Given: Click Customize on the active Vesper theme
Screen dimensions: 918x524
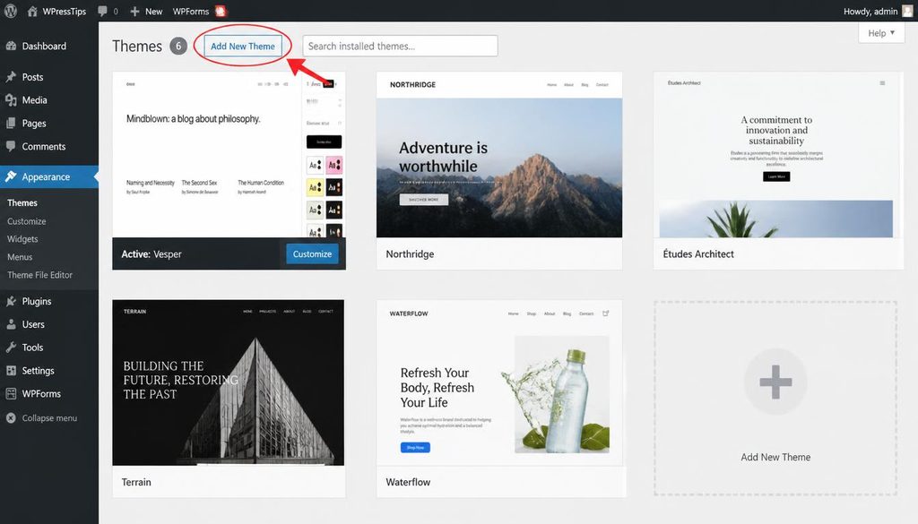Looking at the screenshot, I should [312, 253].
